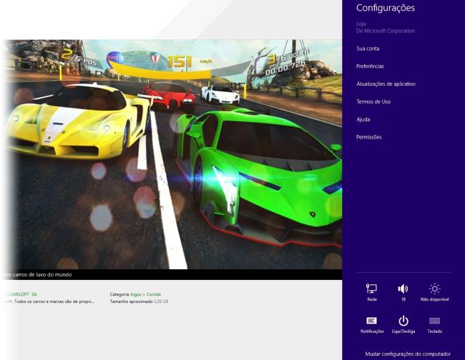Follow the Corrida category link
Image resolution: width=465 pixels, height=360 pixels.
(x=153, y=294)
